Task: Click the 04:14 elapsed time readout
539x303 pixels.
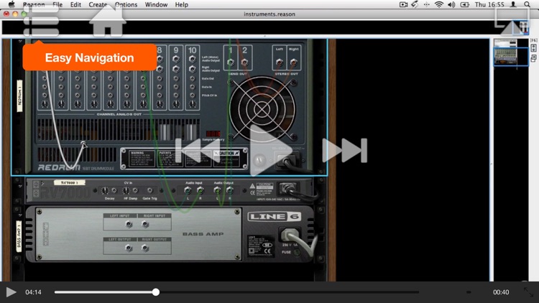Action: (x=33, y=292)
